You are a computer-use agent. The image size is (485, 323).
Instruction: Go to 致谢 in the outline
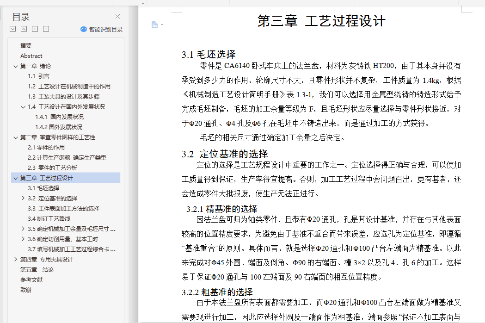(26, 290)
